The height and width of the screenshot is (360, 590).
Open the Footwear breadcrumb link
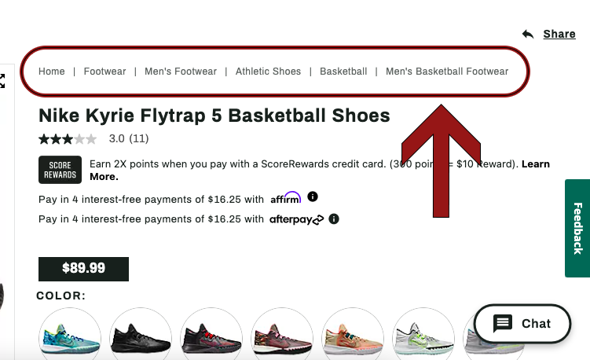click(x=104, y=72)
